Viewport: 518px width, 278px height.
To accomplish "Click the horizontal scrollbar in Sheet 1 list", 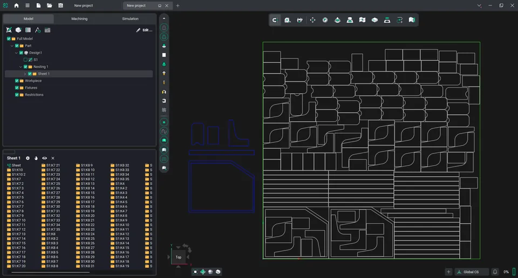I will (51, 273).
